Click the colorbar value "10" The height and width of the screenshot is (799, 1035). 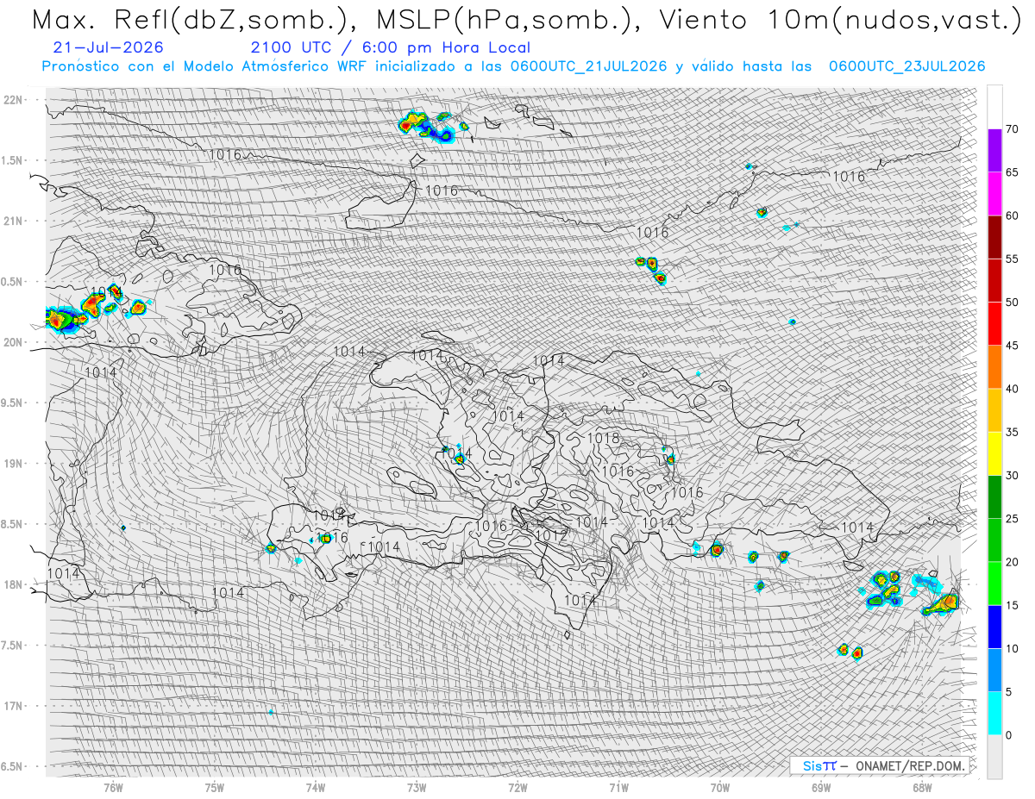coord(1012,648)
